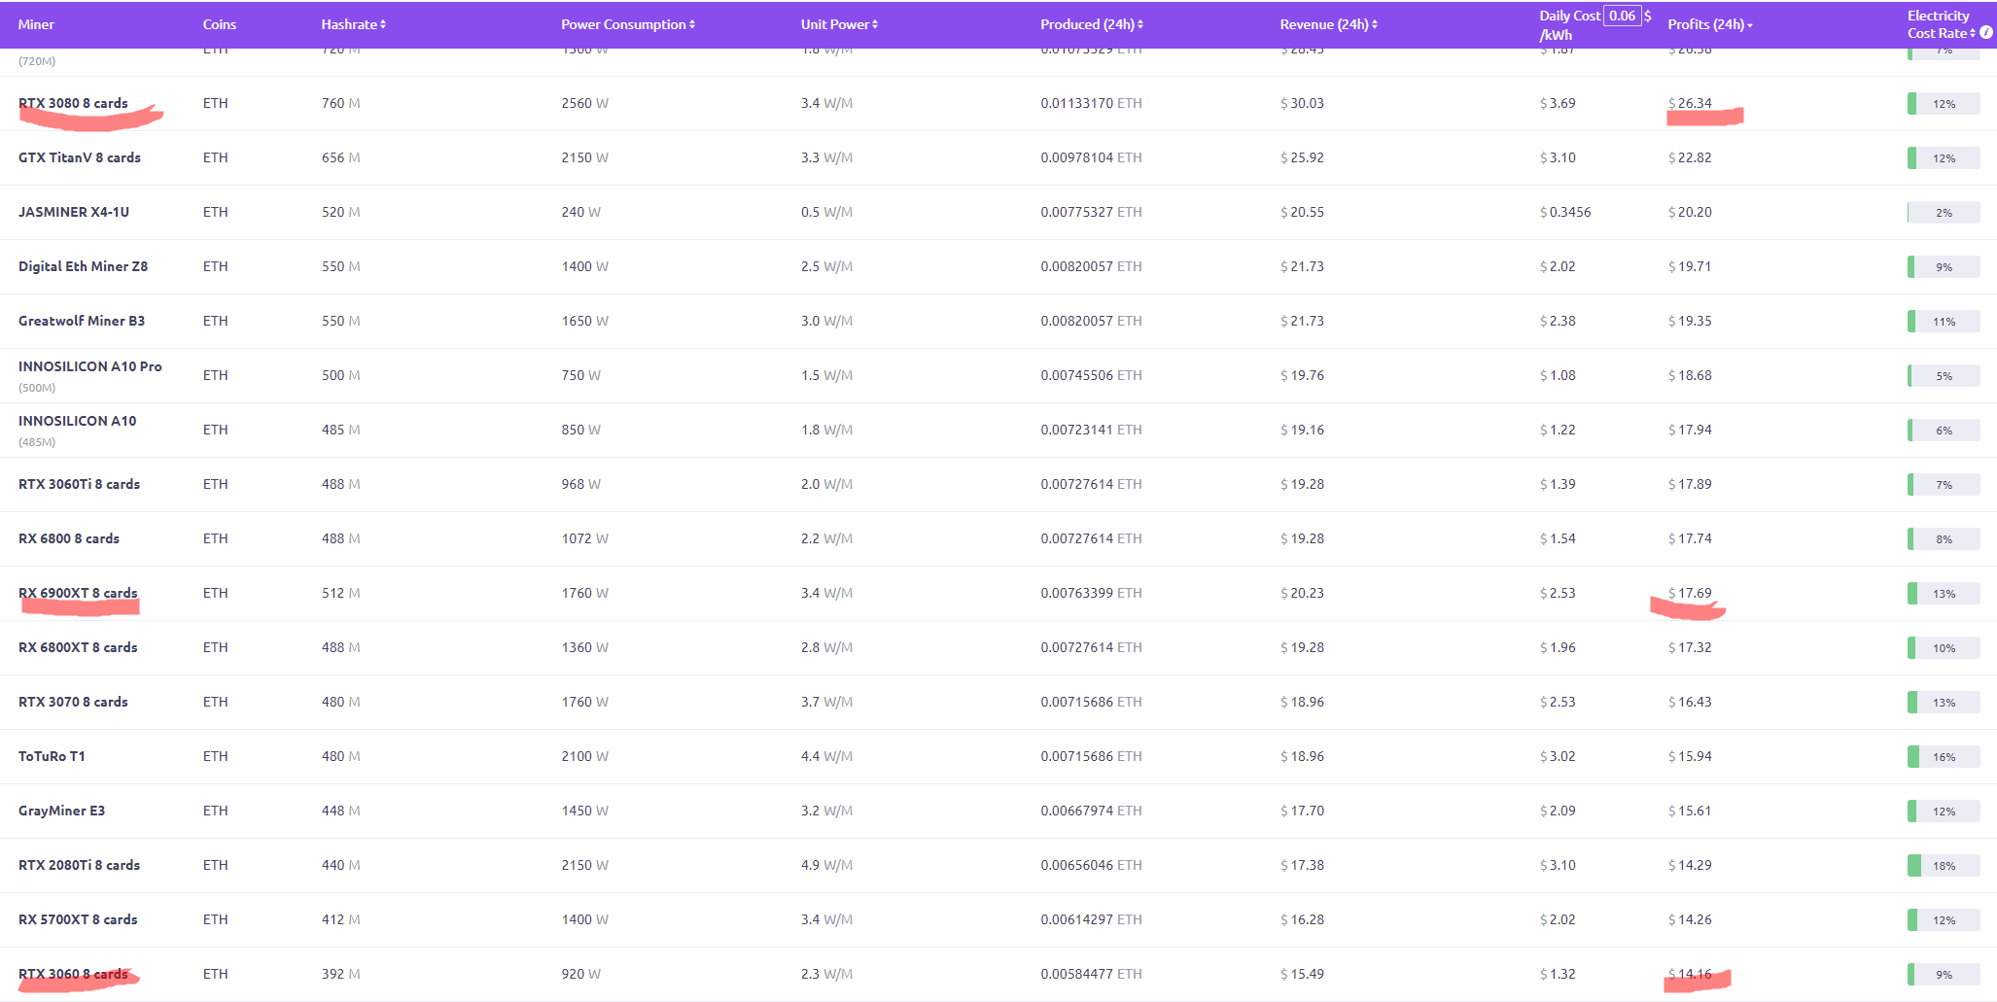The height and width of the screenshot is (1002, 1997).
Task: Select the $15.94 profit value
Action: pos(1691,756)
